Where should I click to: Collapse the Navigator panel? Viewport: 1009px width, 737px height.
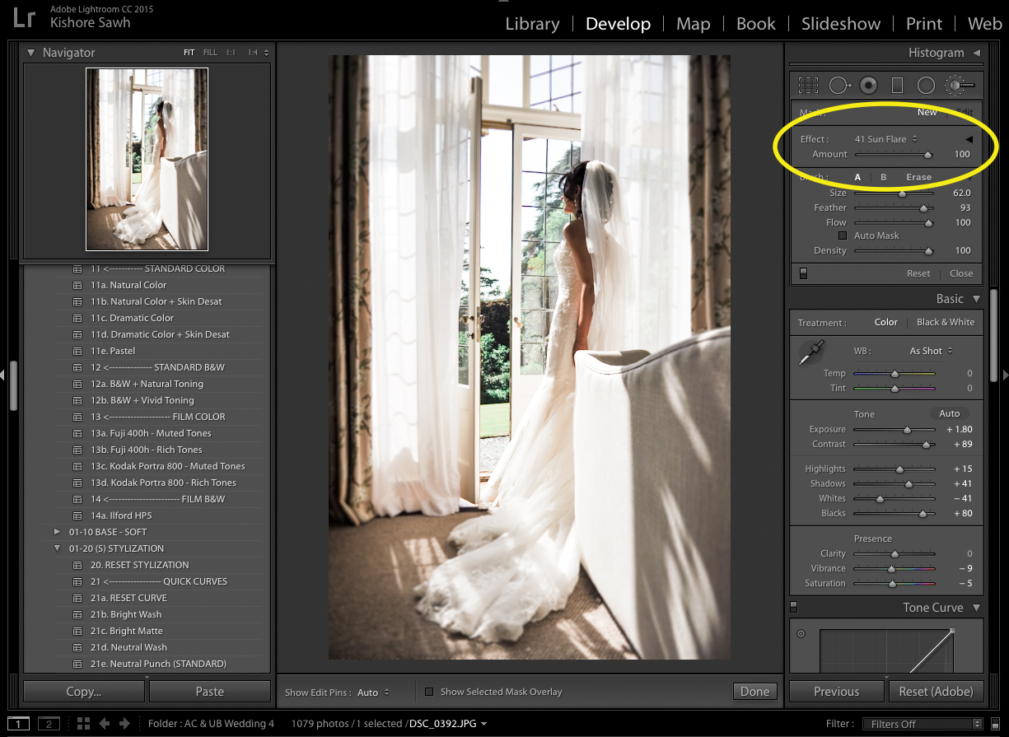click(x=31, y=53)
